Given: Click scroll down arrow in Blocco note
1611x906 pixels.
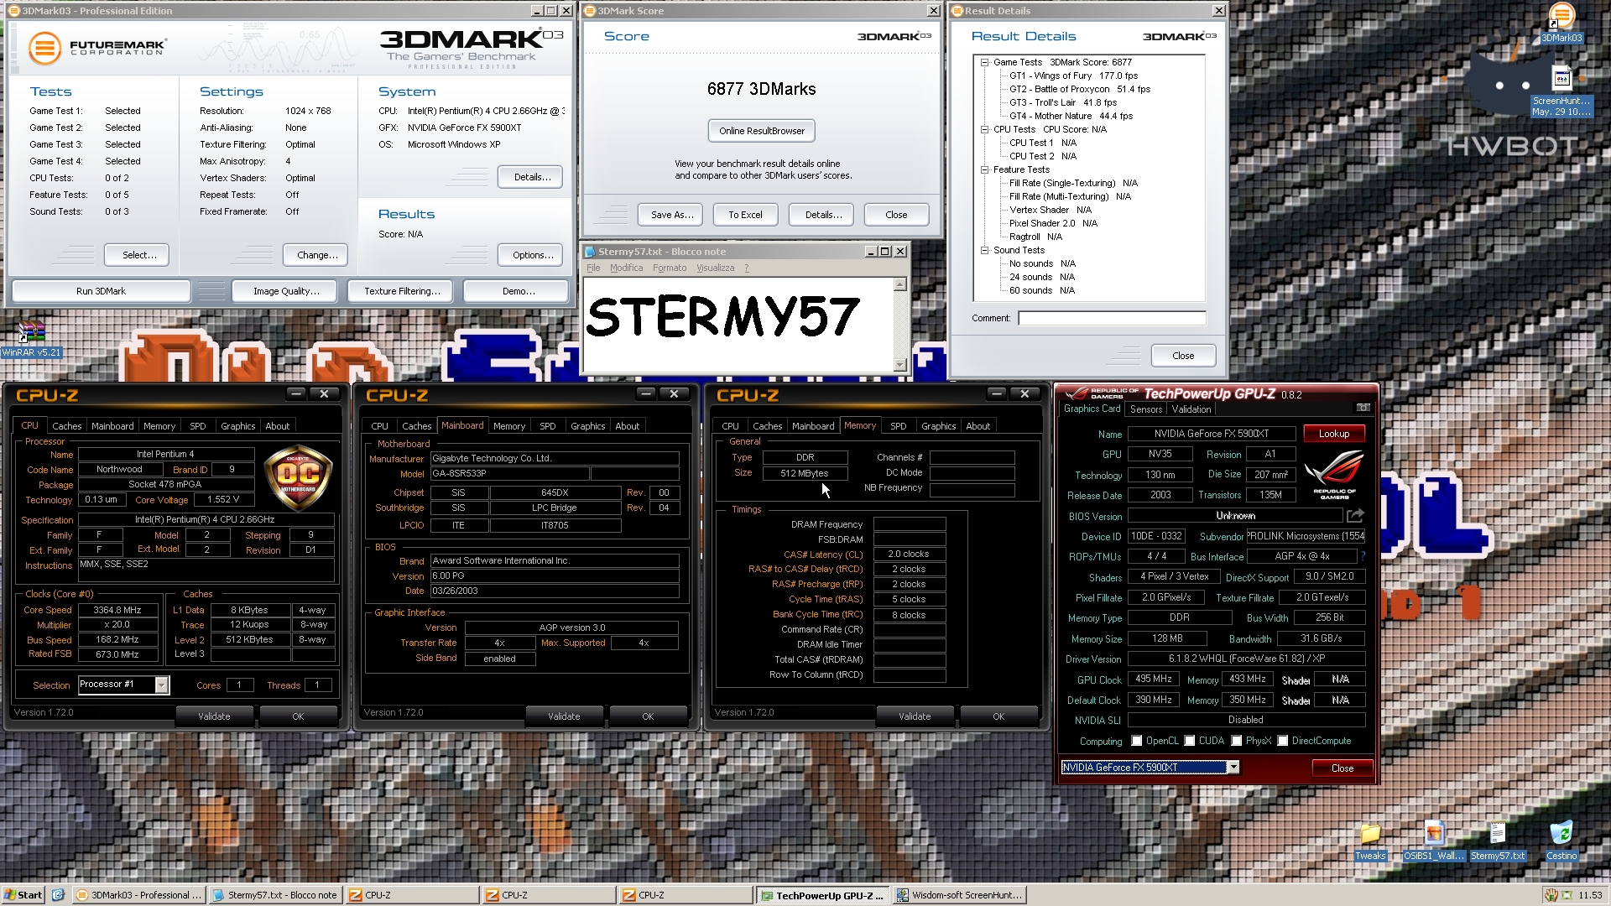Looking at the screenshot, I should tap(900, 365).
